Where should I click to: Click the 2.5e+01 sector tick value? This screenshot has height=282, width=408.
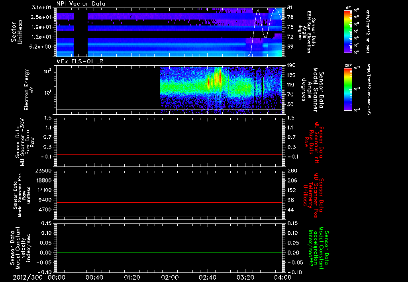pos(41,17)
